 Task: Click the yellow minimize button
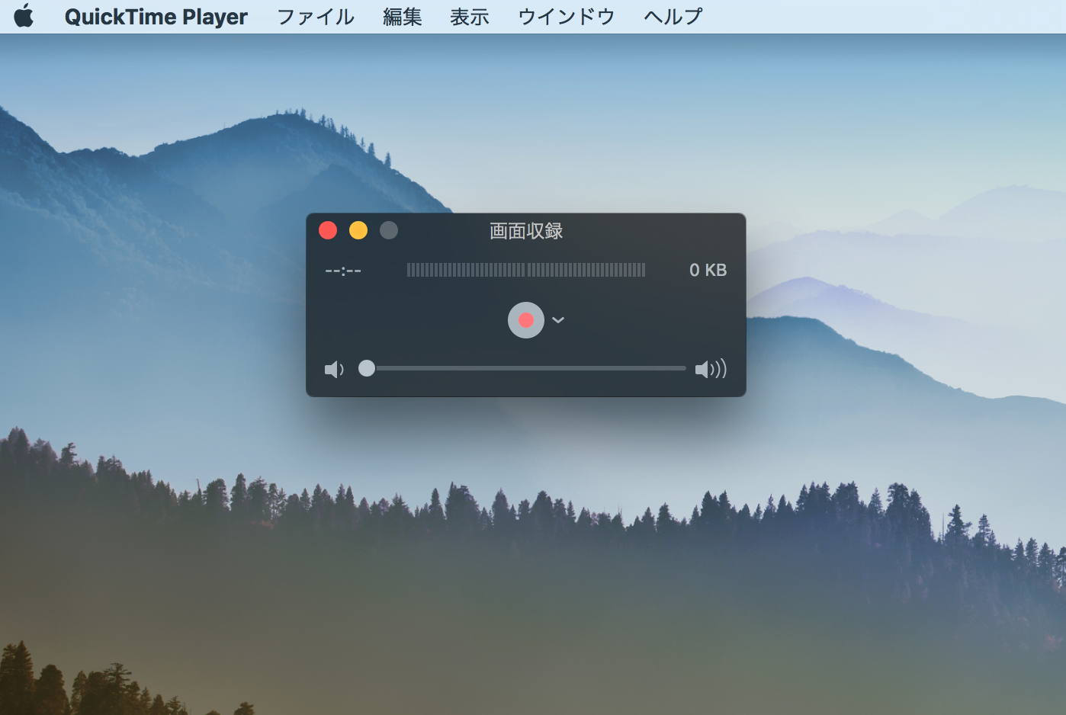coord(358,229)
